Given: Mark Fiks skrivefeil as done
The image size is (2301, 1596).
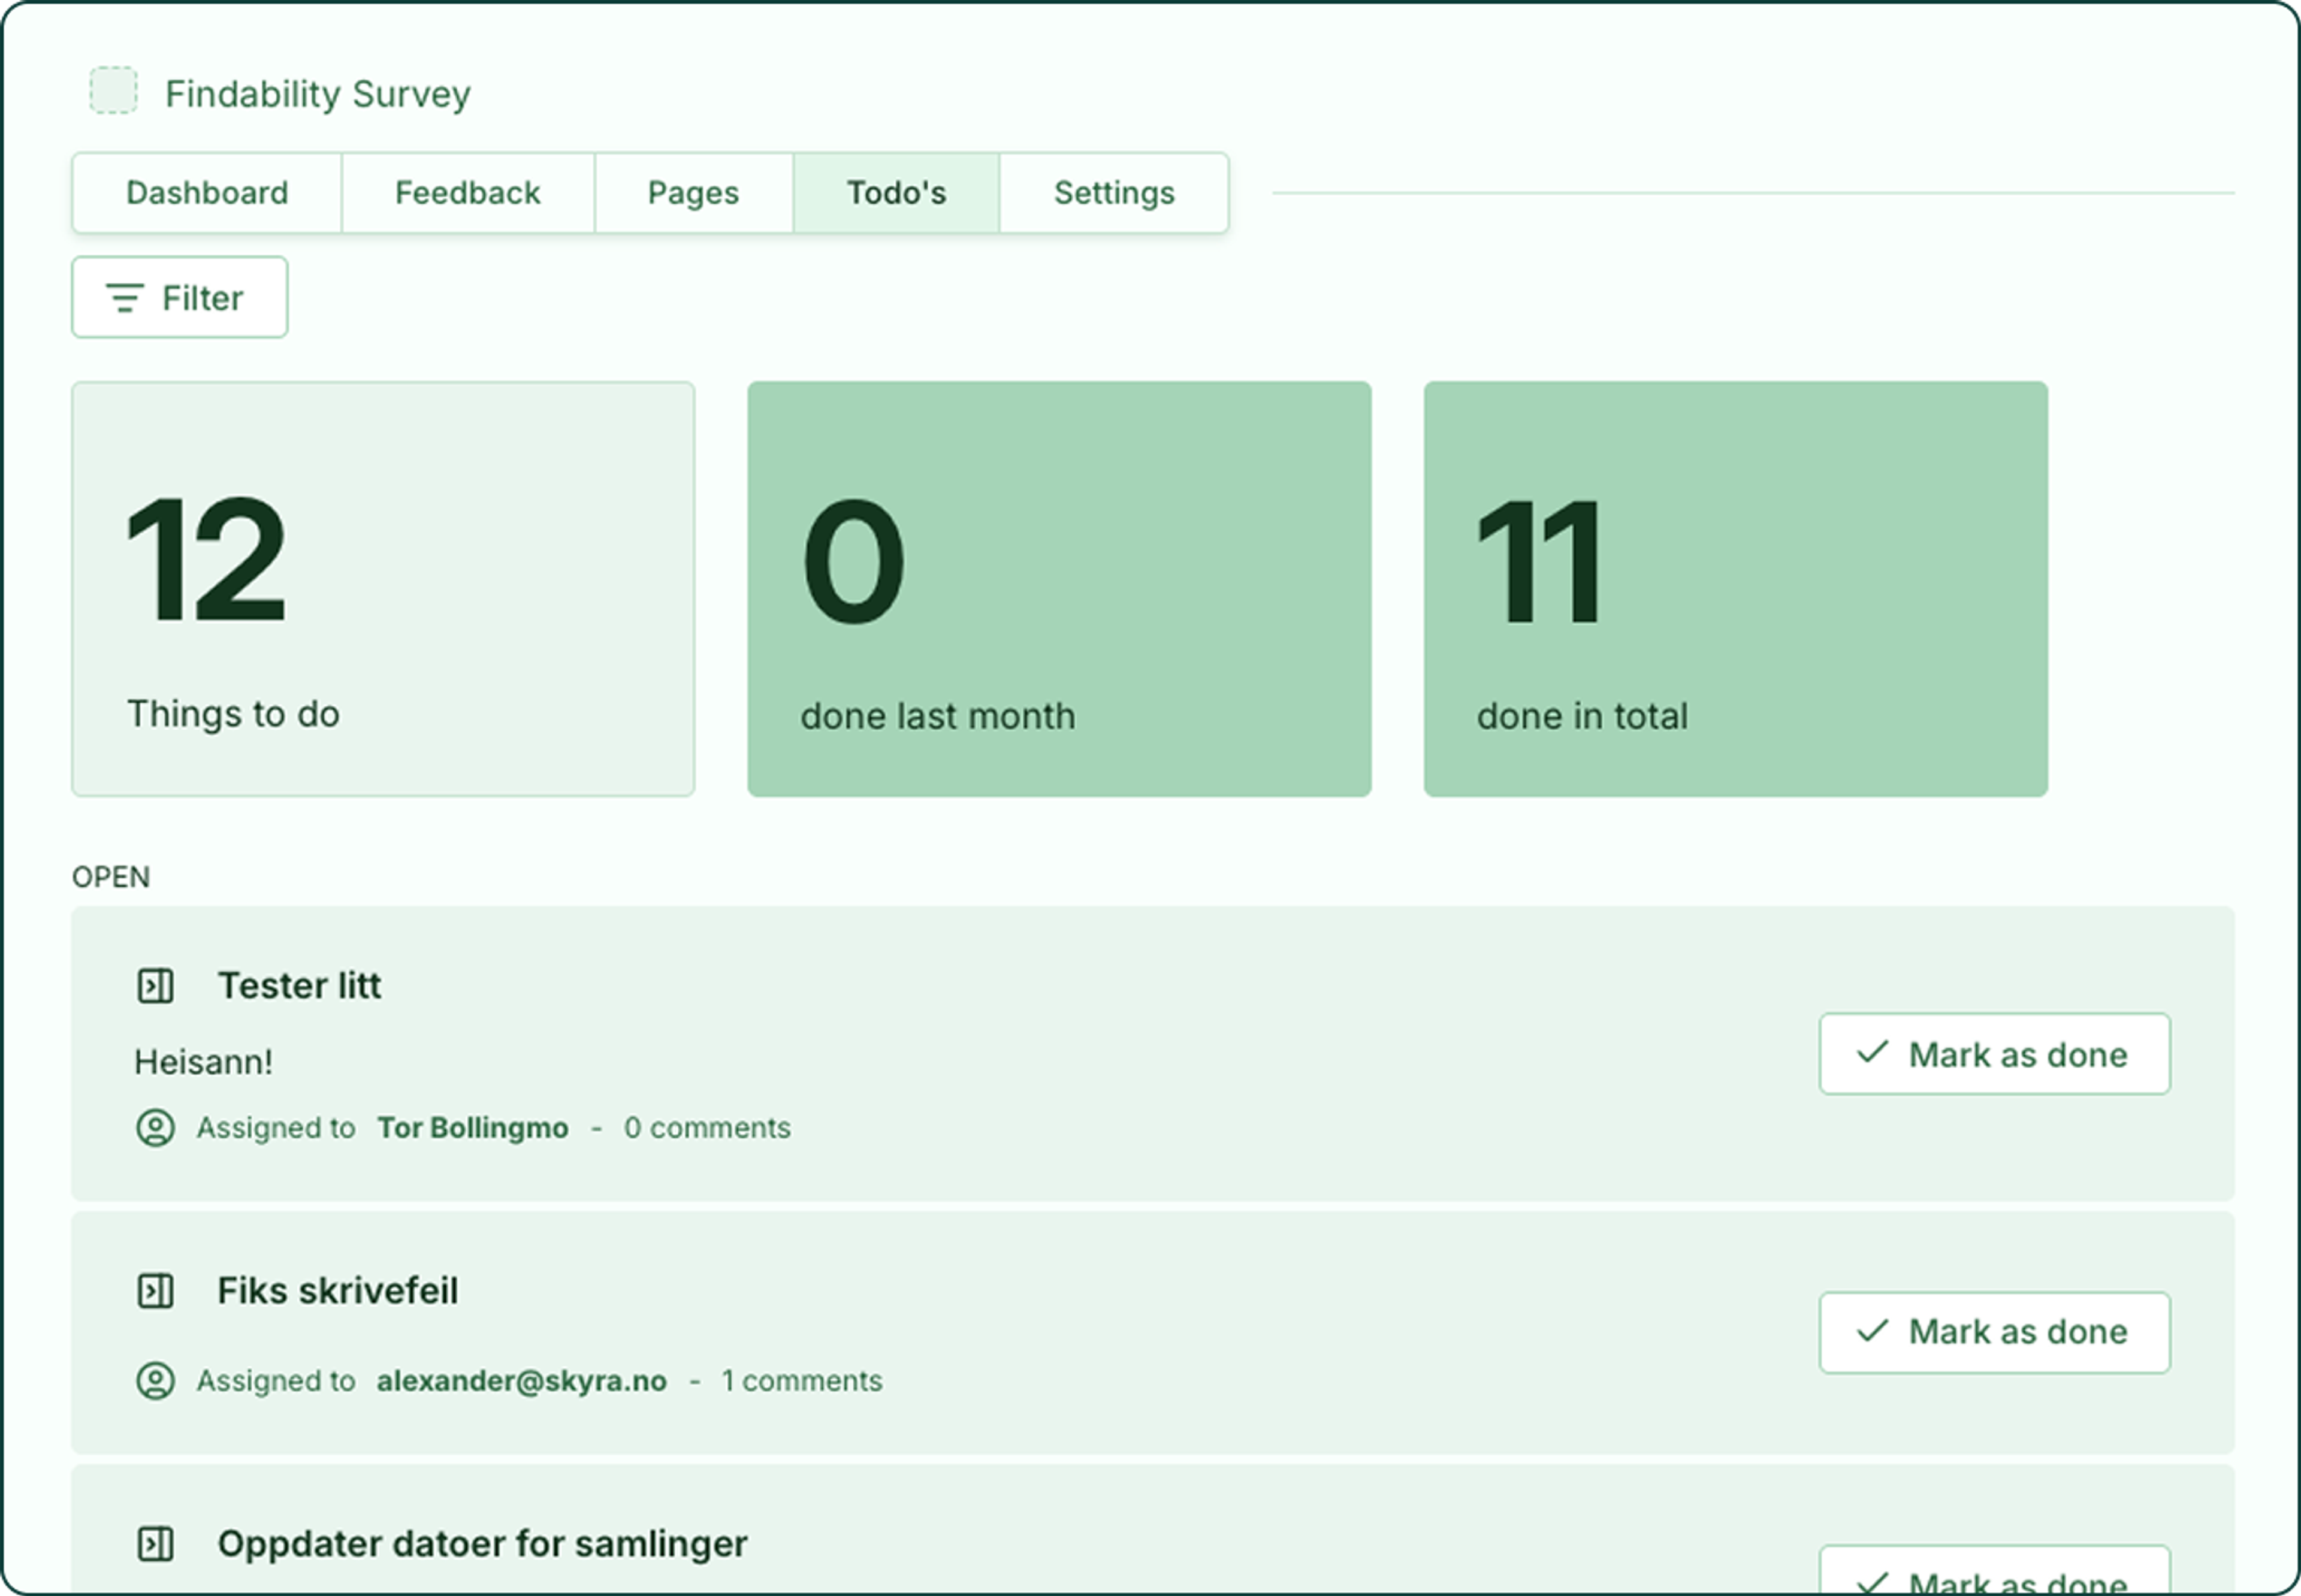Looking at the screenshot, I should [1995, 1333].
